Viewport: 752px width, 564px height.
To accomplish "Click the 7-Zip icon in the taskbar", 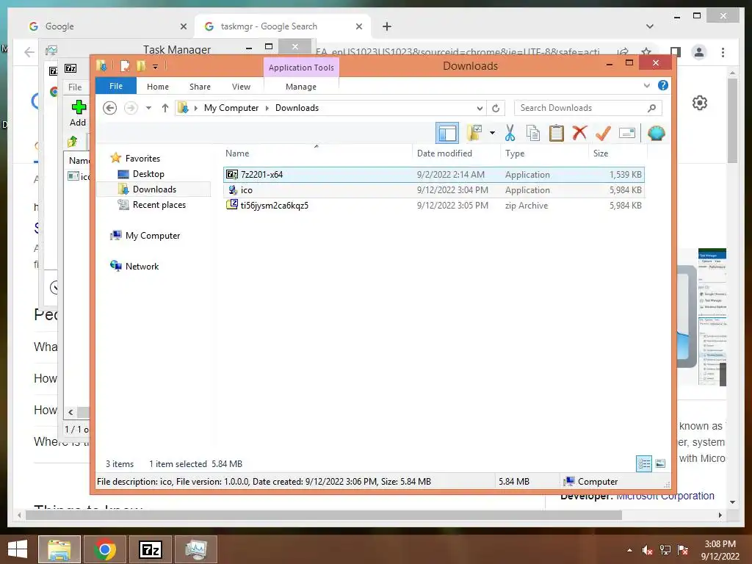I will [151, 549].
